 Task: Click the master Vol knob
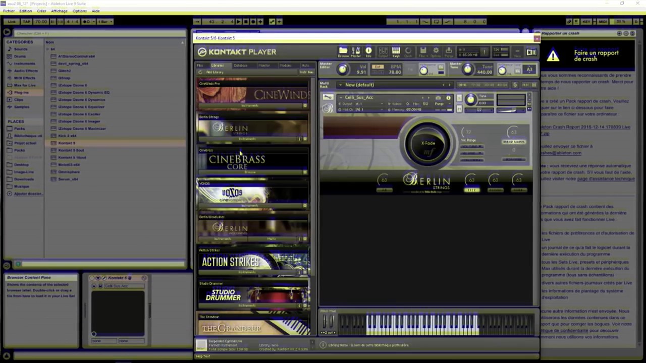(343, 70)
